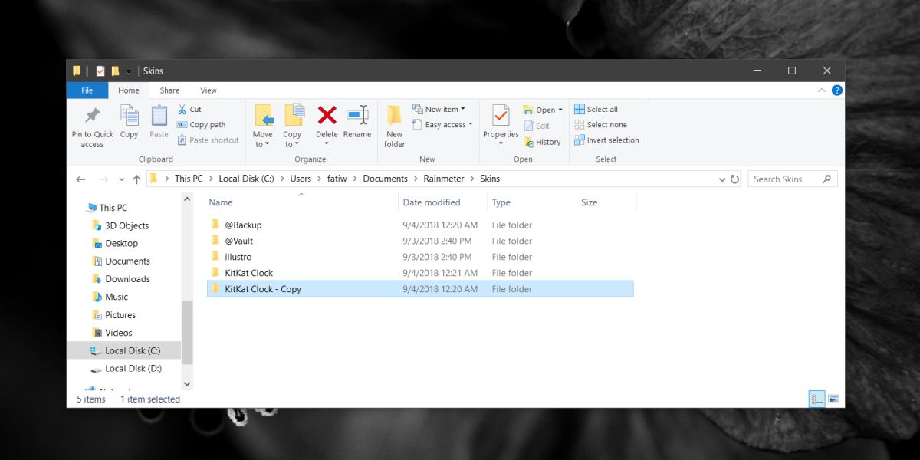Collapse the ribbon with the chevron
The image size is (920, 460).
pyautogui.click(x=823, y=90)
